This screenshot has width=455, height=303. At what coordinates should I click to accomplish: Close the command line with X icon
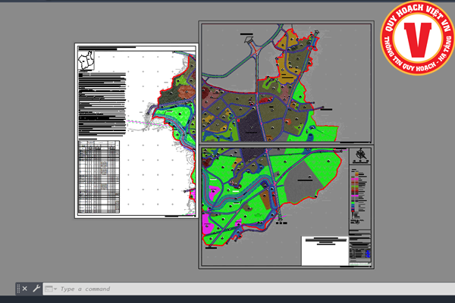click(x=24, y=289)
